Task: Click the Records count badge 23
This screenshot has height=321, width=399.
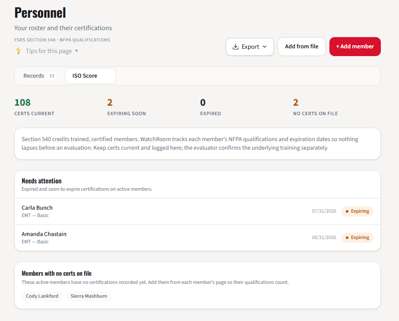Action: [51, 76]
